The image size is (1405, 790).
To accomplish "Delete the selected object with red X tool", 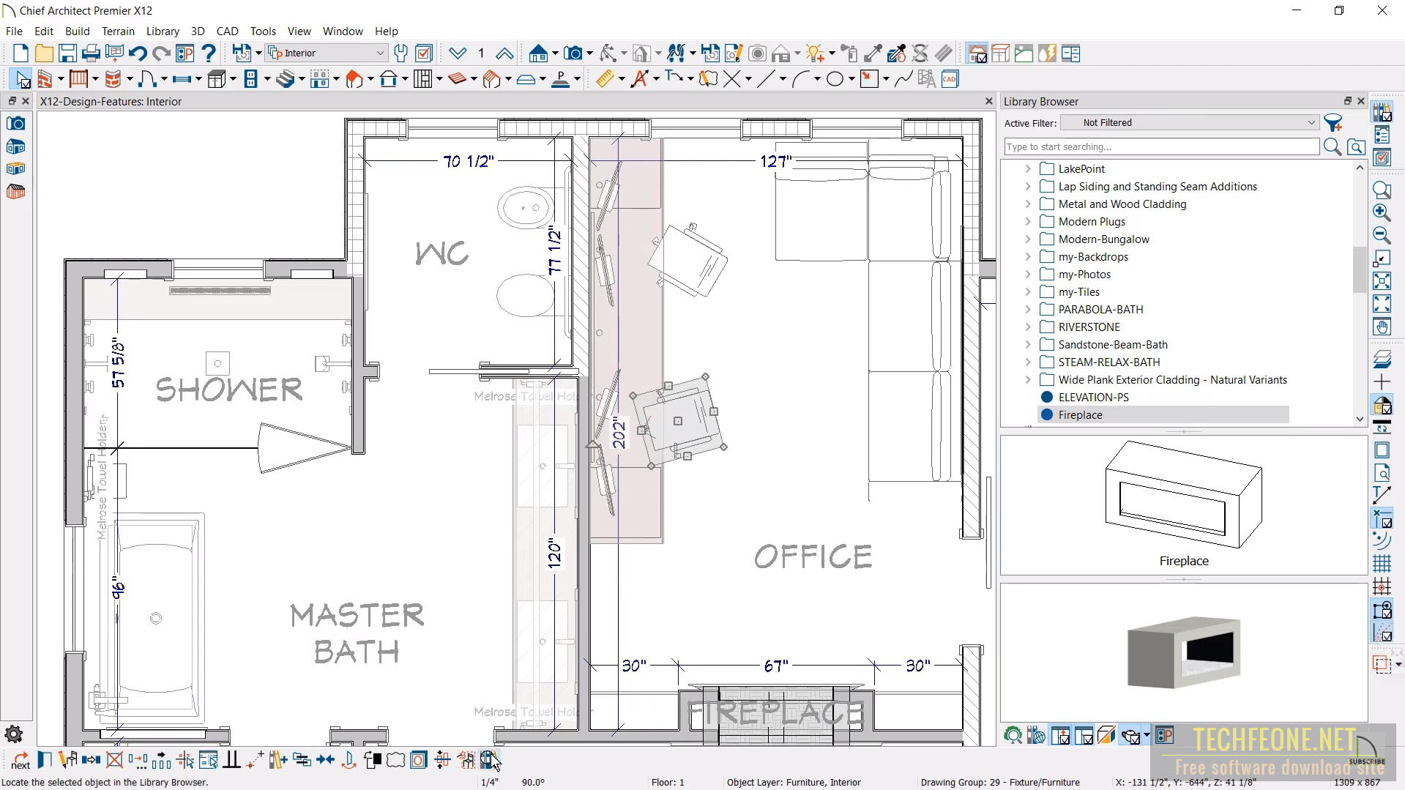I will (114, 760).
